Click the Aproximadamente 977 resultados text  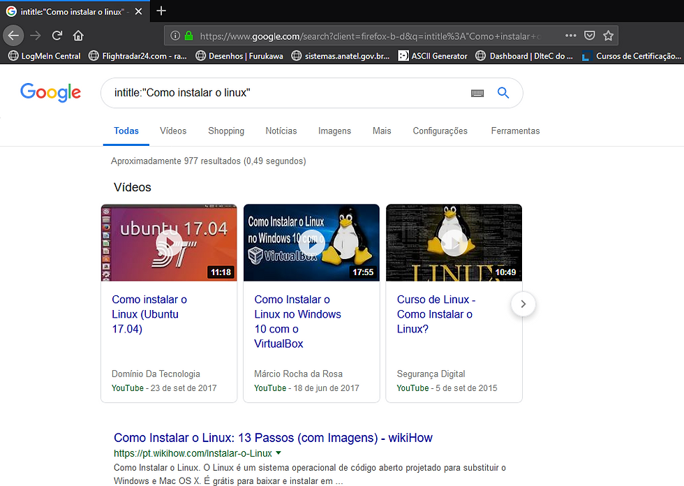pos(209,161)
